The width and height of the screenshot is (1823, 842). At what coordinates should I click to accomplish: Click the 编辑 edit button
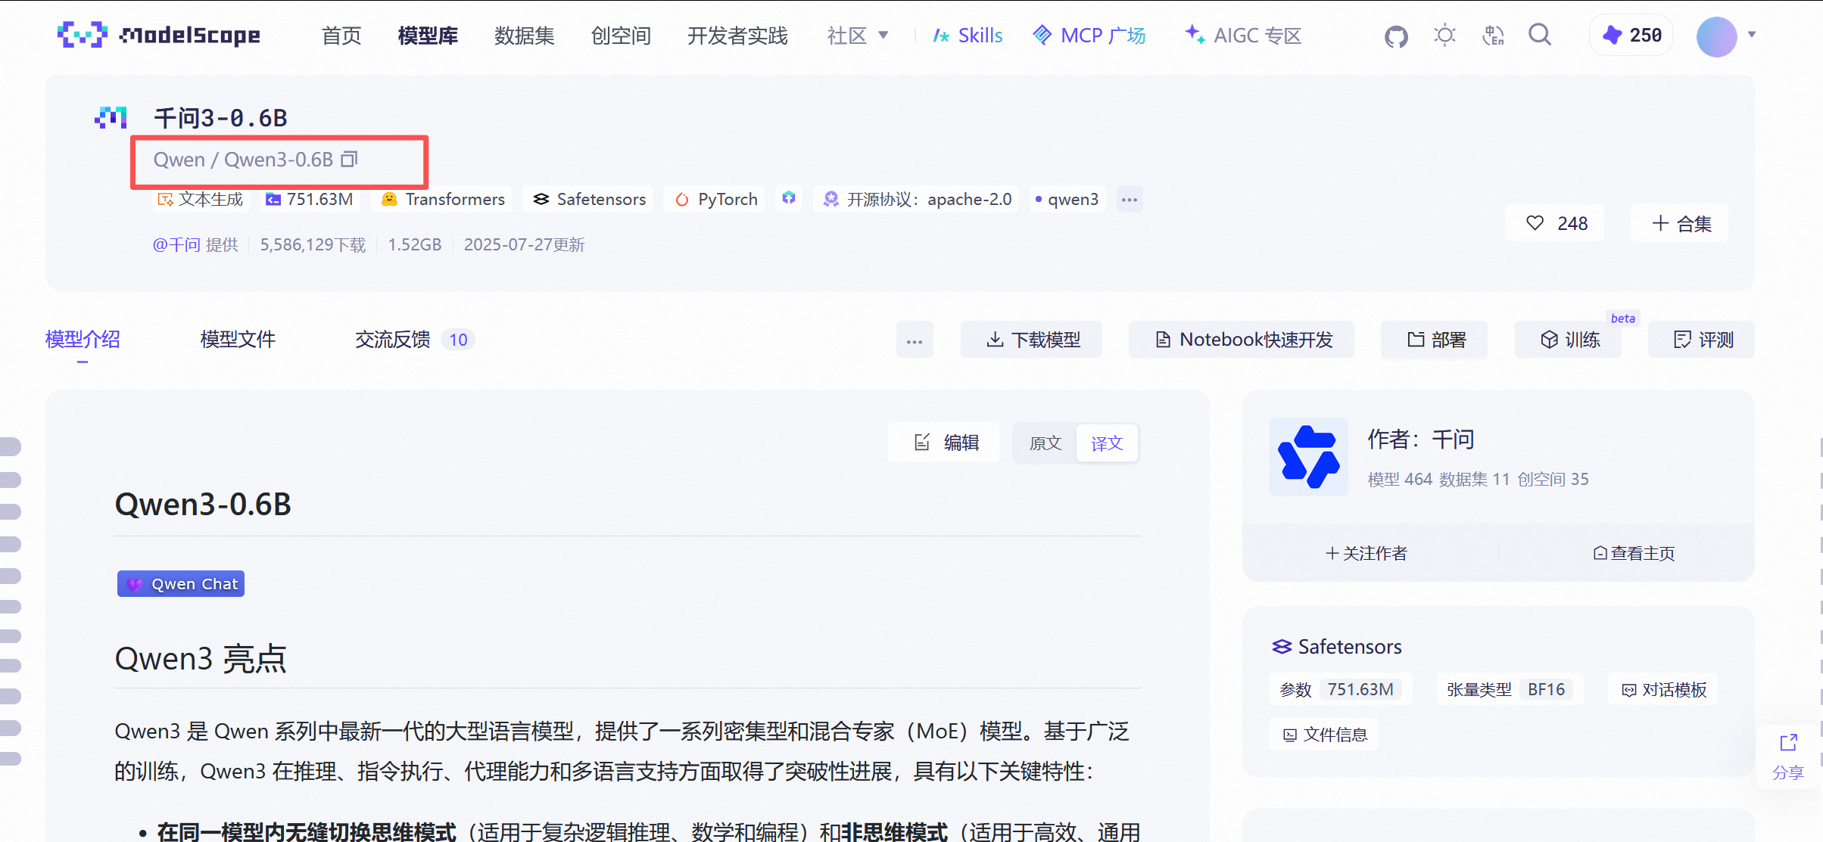[944, 443]
